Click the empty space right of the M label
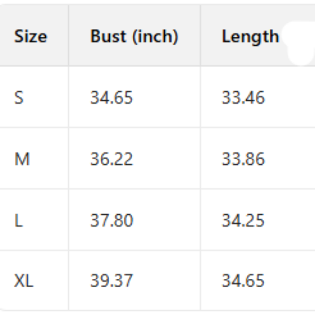 pyautogui.click(x=50, y=159)
